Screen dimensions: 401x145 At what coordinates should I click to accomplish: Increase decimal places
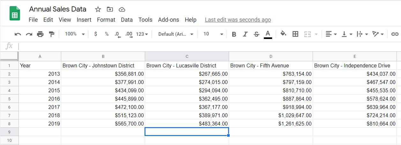[x=129, y=34]
